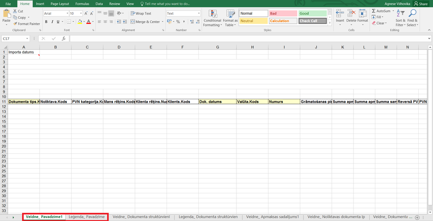Click the Increase Indent icon
This screenshot has width=433, height=221.
pos(125,22)
